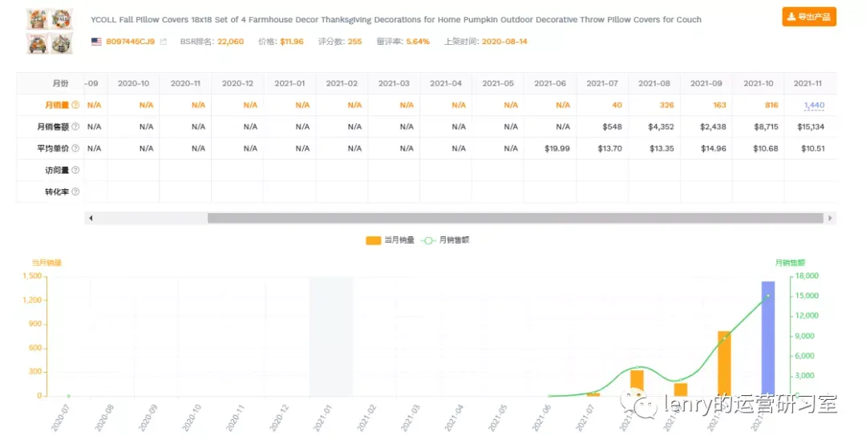The height and width of the screenshot is (444, 866).
Task: Click the 2021-10 column header
Action: 759,83
